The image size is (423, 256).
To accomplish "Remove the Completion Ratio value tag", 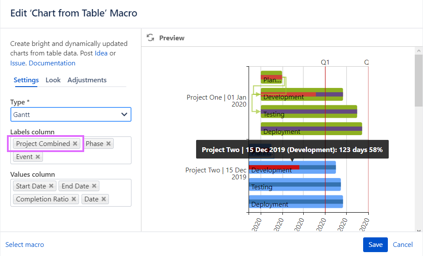I will point(74,199).
